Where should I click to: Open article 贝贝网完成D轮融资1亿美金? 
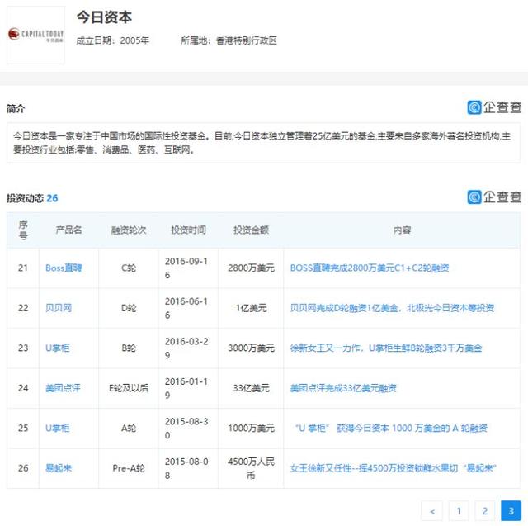coord(392,308)
